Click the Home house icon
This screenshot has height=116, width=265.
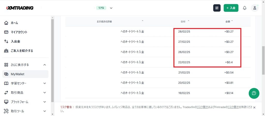click(x=6, y=23)
